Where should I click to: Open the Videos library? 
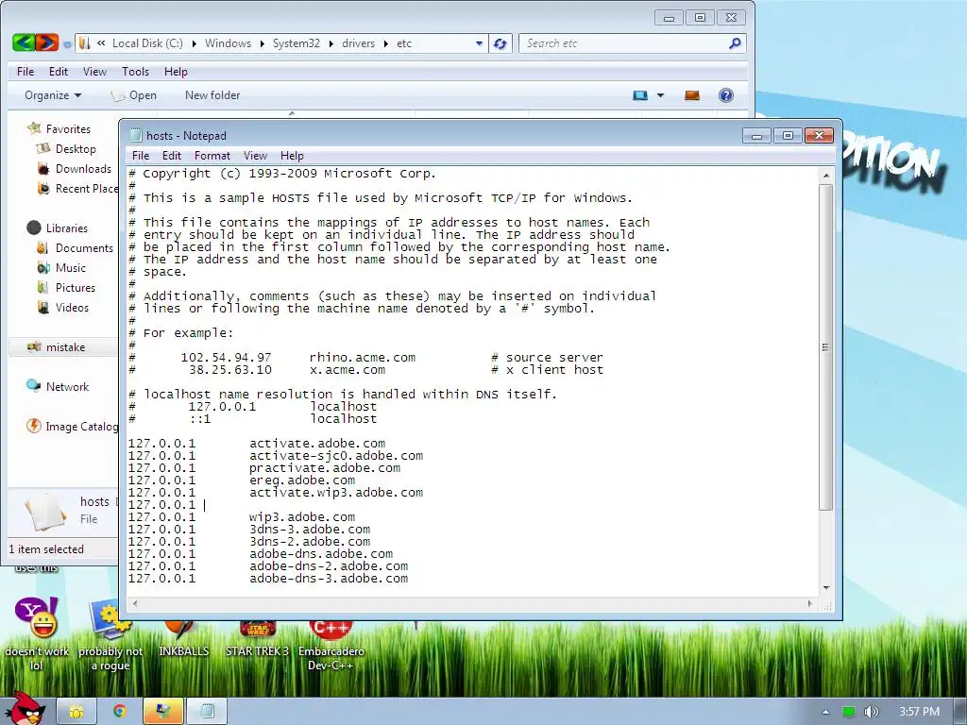coord(72,307)
